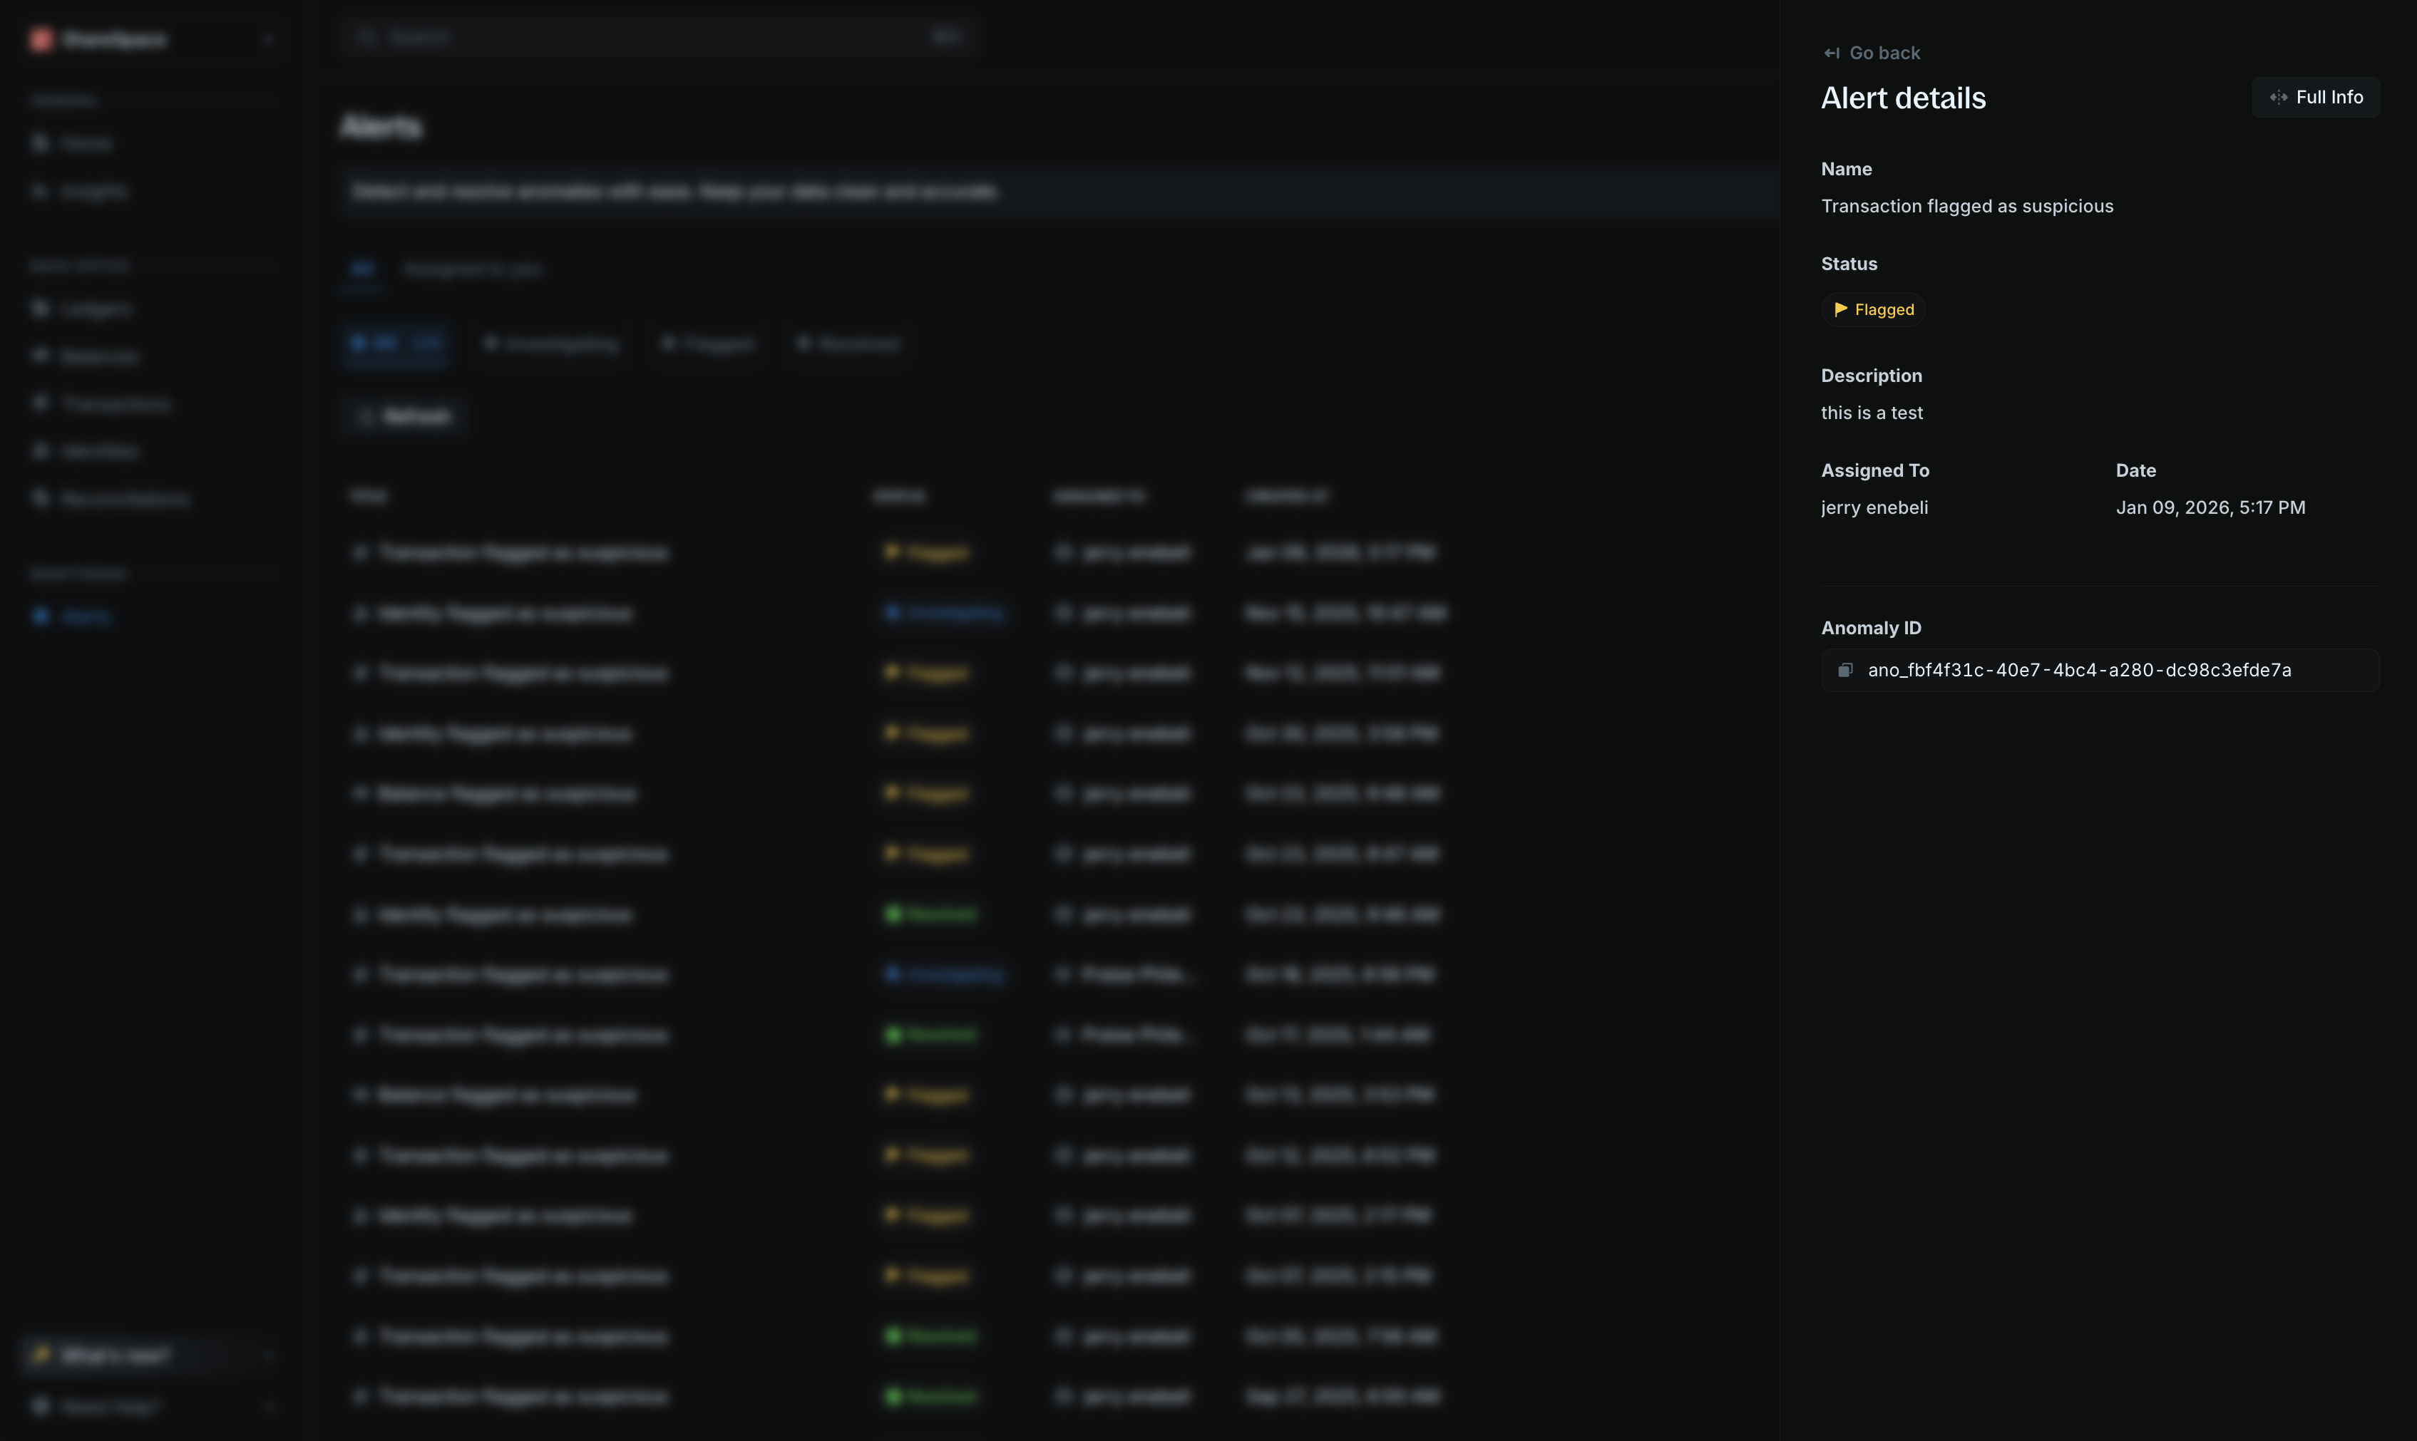Expand the workspace switcher chevron
The width and height of the screenshot is (2417, 1441).
coord(269,39)
